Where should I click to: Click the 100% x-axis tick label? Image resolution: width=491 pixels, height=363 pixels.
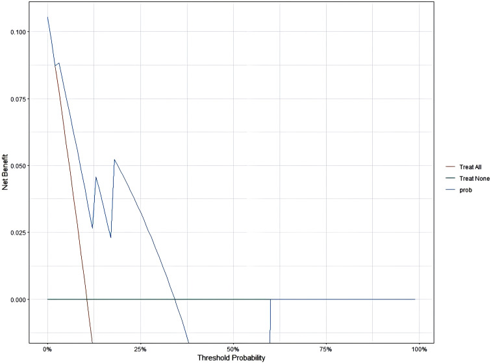419,349
